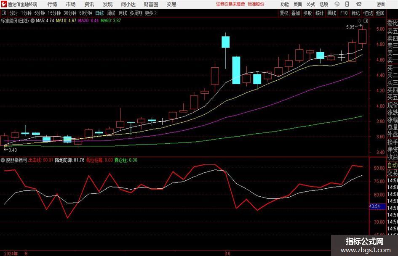The height and width of the screenshot is (256, 398).
Task: Switch to the 60分钟 period tab
Action: (85, 13)
